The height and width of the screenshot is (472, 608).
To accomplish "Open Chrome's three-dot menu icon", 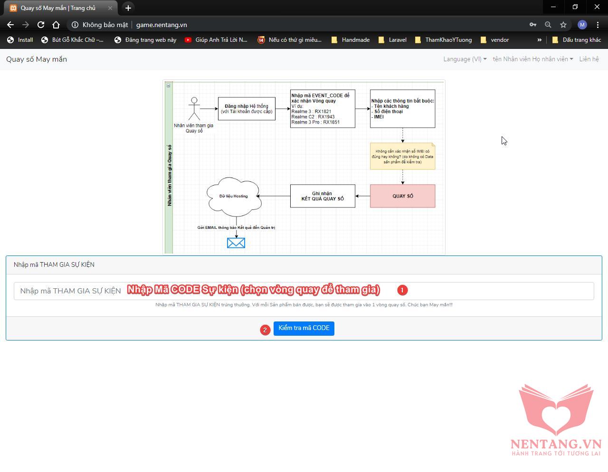I will (598, 25).
